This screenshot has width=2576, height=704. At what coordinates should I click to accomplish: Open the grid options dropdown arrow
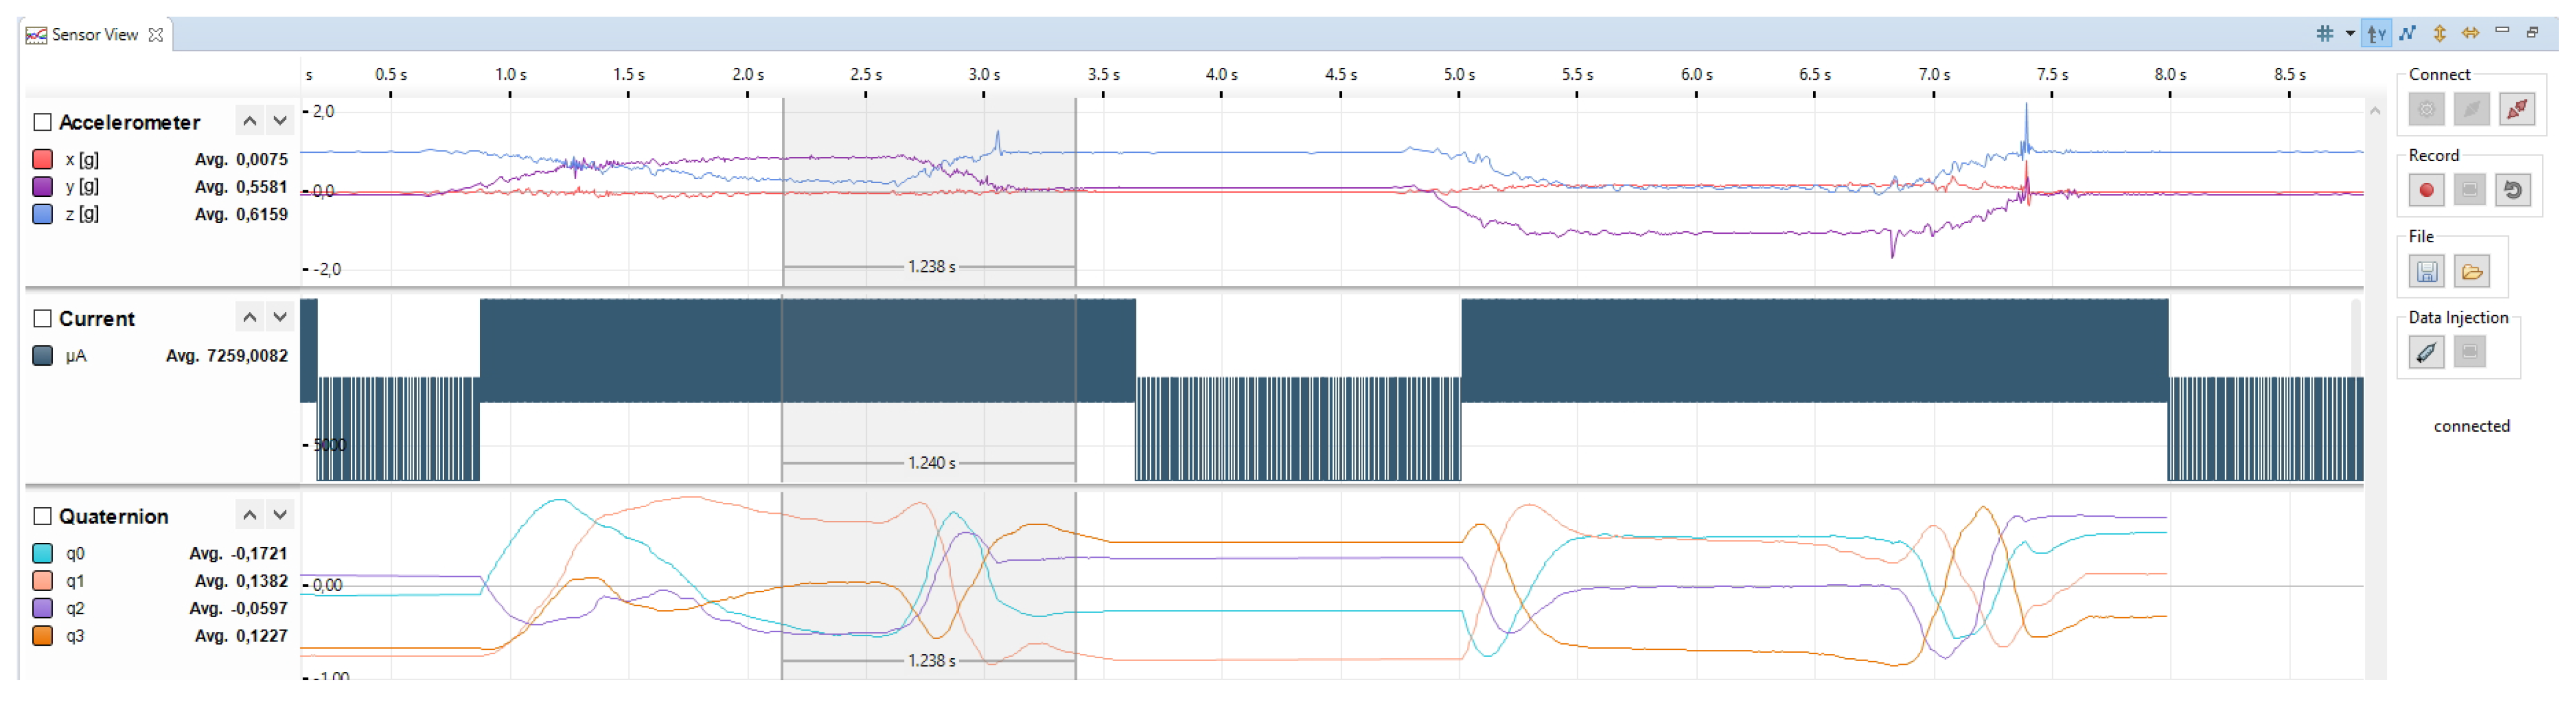pyautogui.click(x=2349, y=33)
